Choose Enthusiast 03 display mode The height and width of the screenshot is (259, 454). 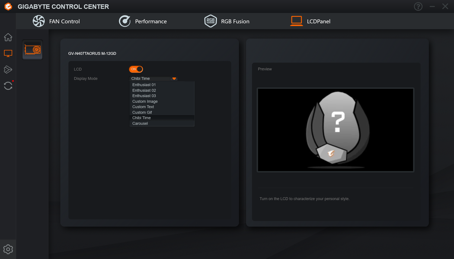point(162,96)
